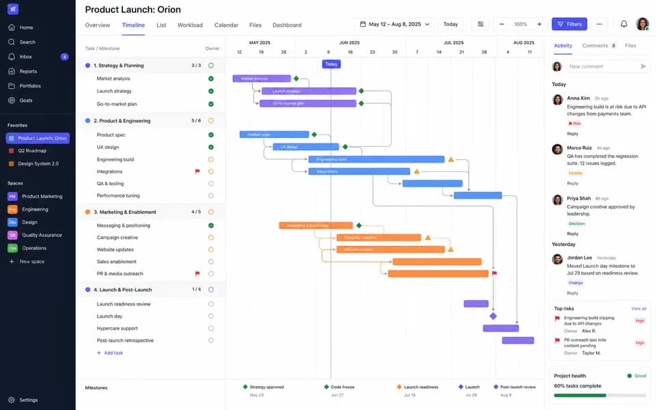656x410 pixels.
Task: Open the May 12 – Aug 8, 2025 date range dropdown
Action: point(394,25)
